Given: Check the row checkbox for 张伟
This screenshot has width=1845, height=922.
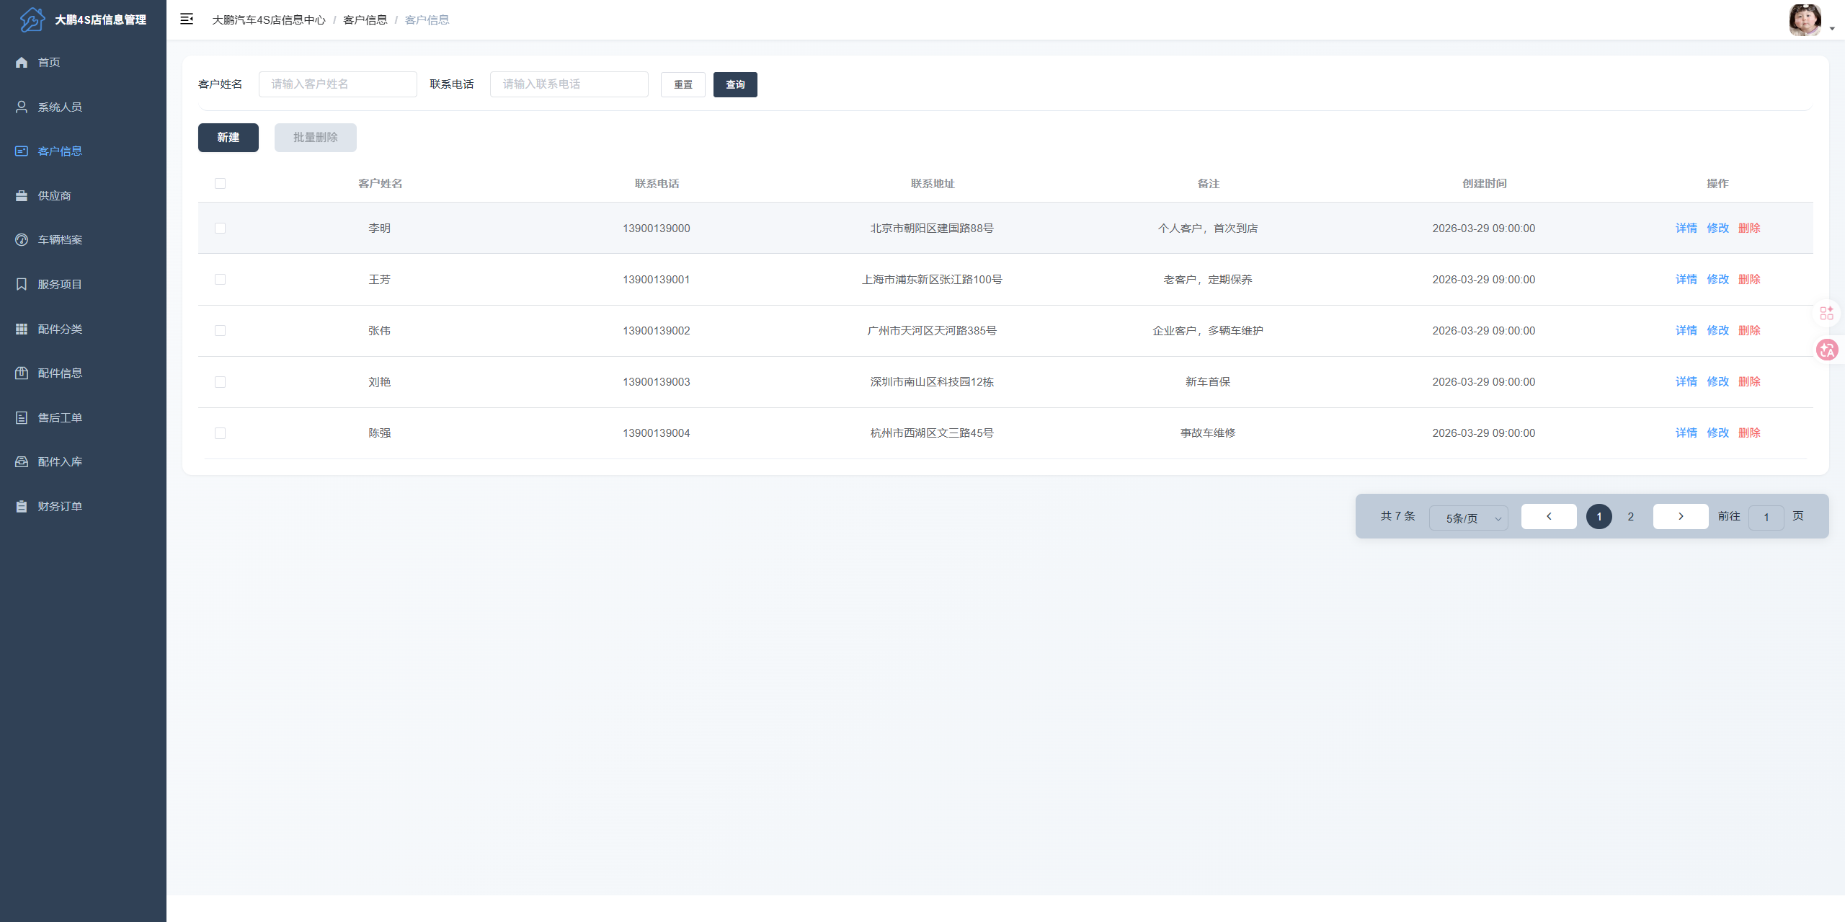Looking at the screenshot, I should click(x=221, y=331).
